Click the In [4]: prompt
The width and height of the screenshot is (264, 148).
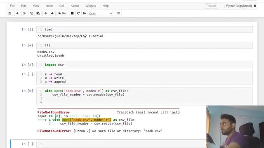(x=28, y=45)
